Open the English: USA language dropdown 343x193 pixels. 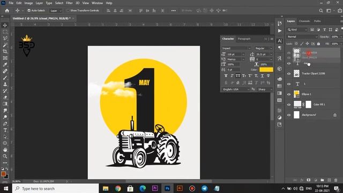tap(236, 90)
